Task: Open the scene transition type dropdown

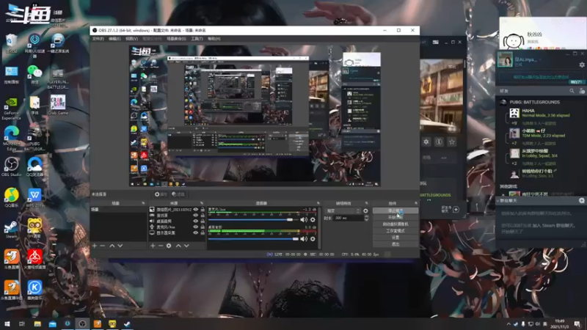Action: click(343, 211)
